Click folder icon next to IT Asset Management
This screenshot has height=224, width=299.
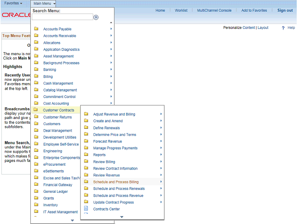tap(36, 212)
